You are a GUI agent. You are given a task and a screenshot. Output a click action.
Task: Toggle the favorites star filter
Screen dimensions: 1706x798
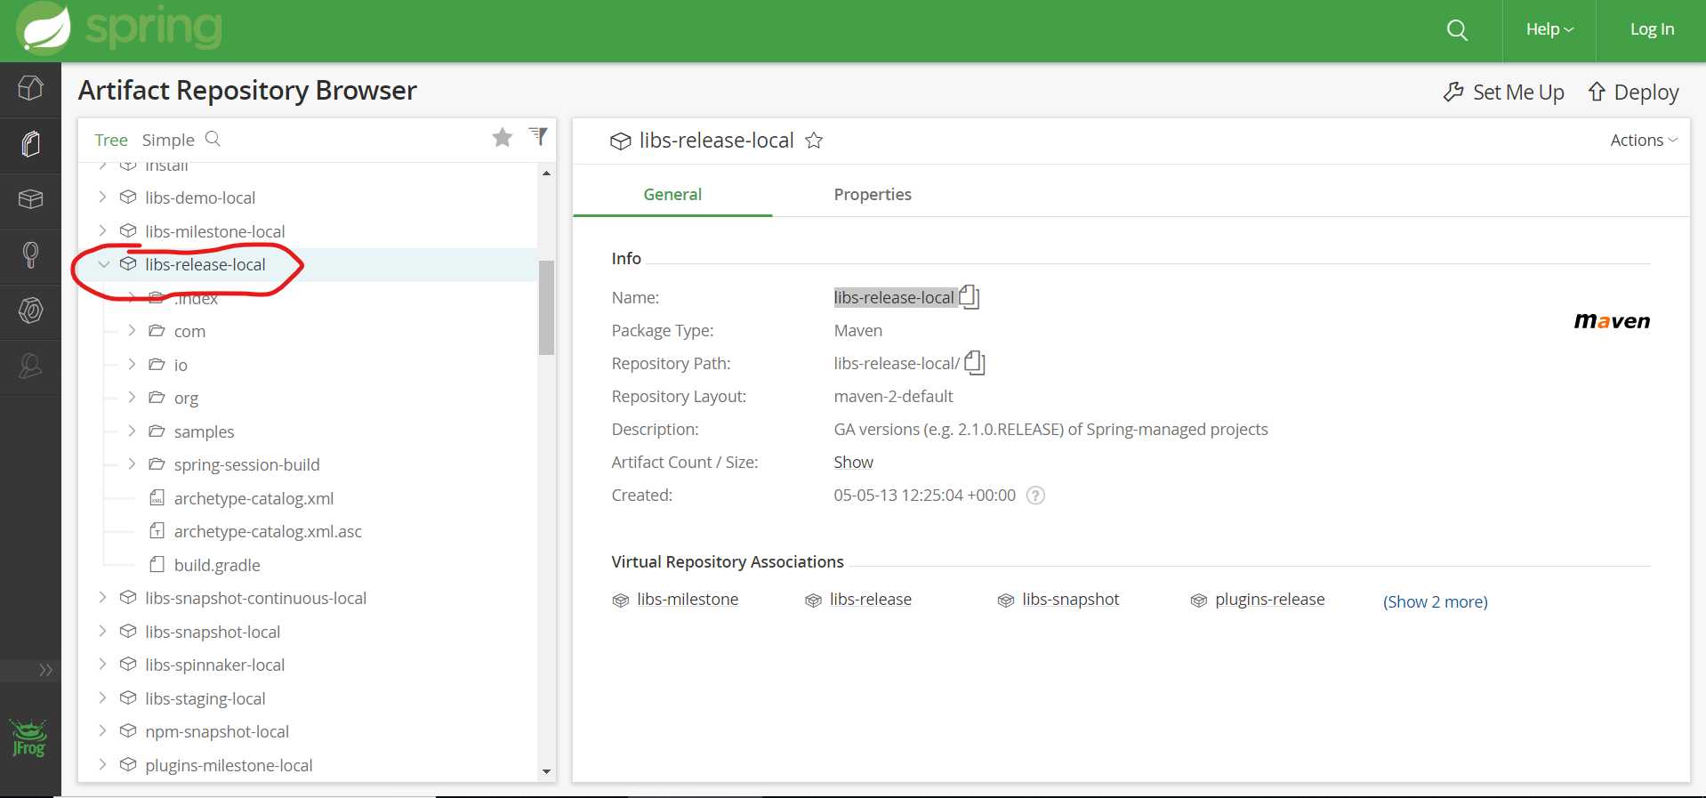pos(503,137)
